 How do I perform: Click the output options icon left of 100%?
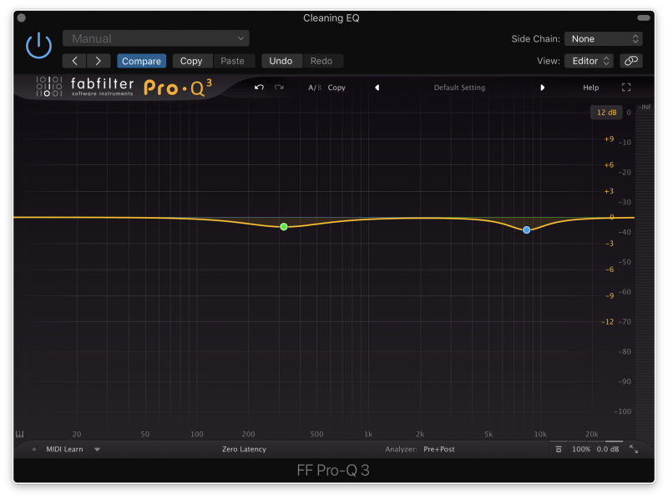point(559,449)
